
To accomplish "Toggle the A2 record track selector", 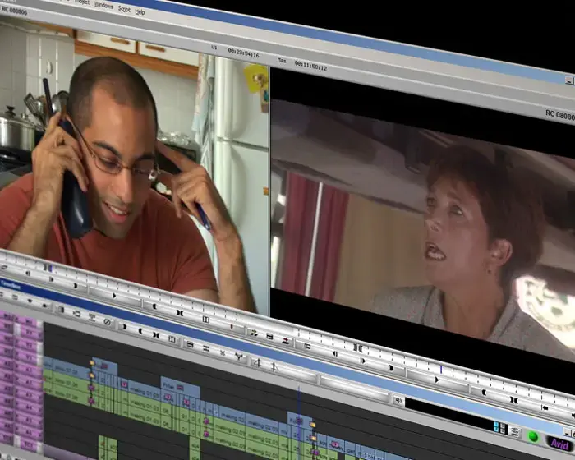I will [29, 382].
